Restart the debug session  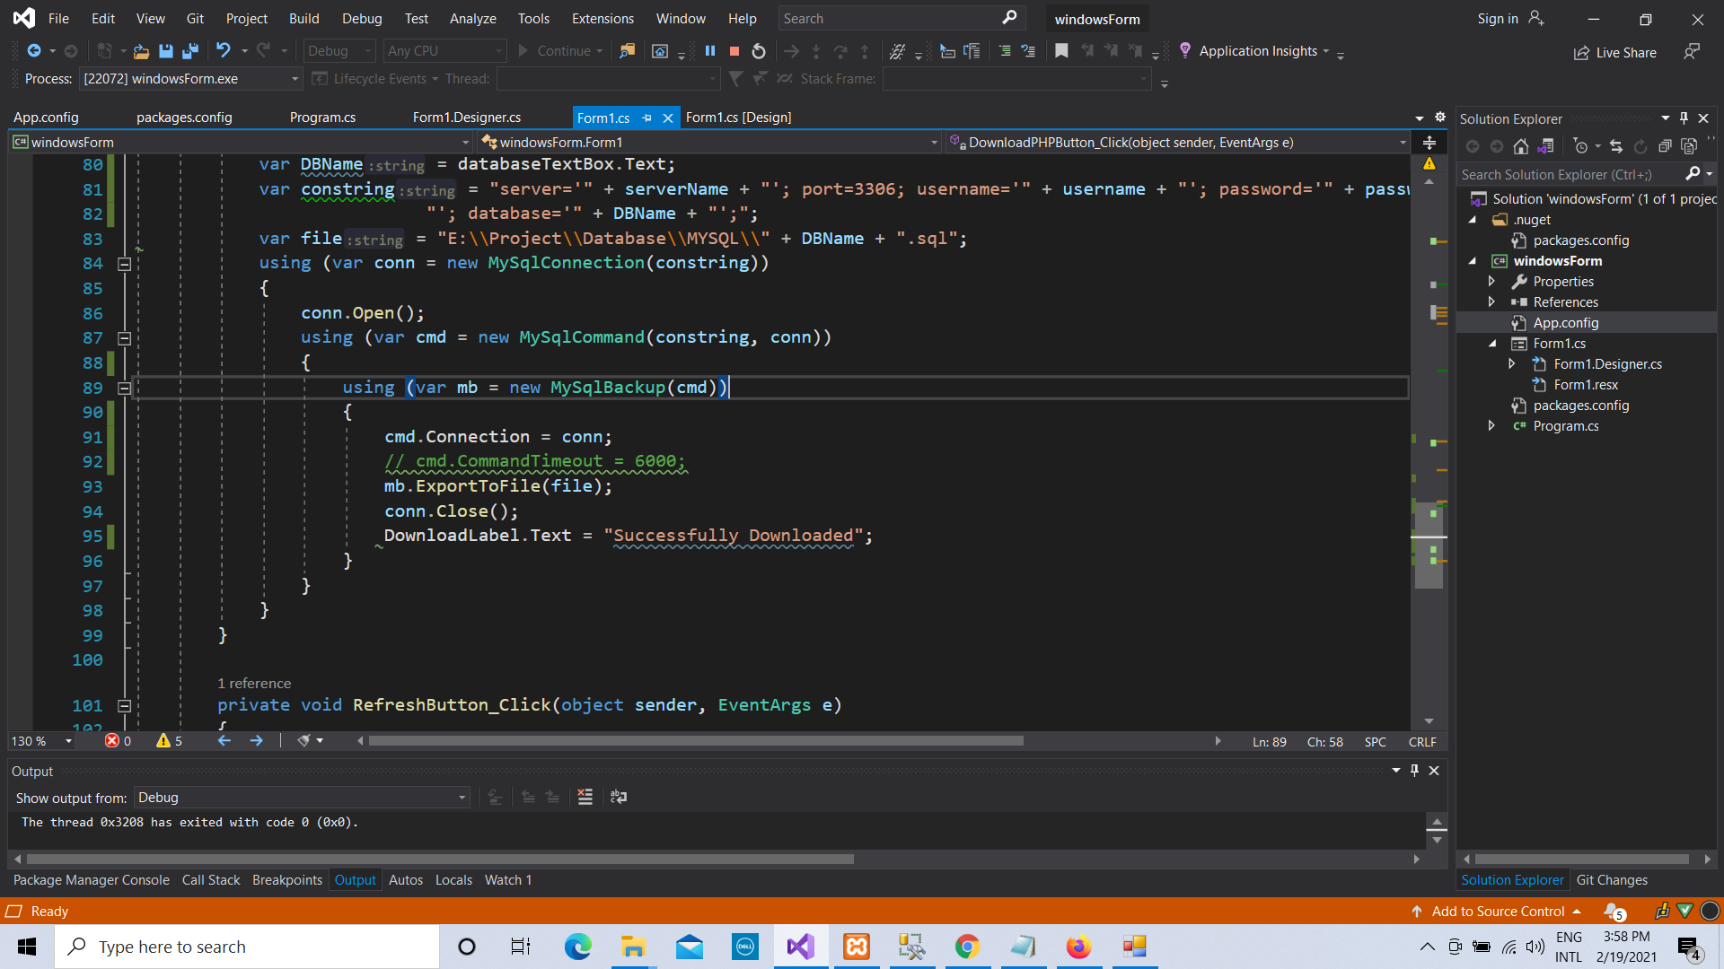pos(759,51)
